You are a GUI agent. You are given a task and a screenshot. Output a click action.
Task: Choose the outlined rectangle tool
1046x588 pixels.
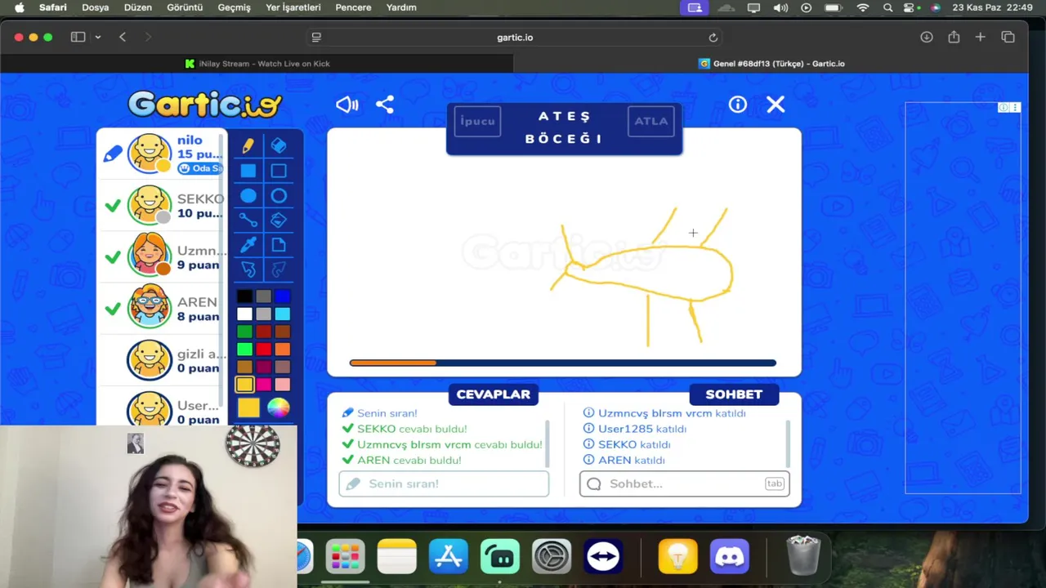279,171
